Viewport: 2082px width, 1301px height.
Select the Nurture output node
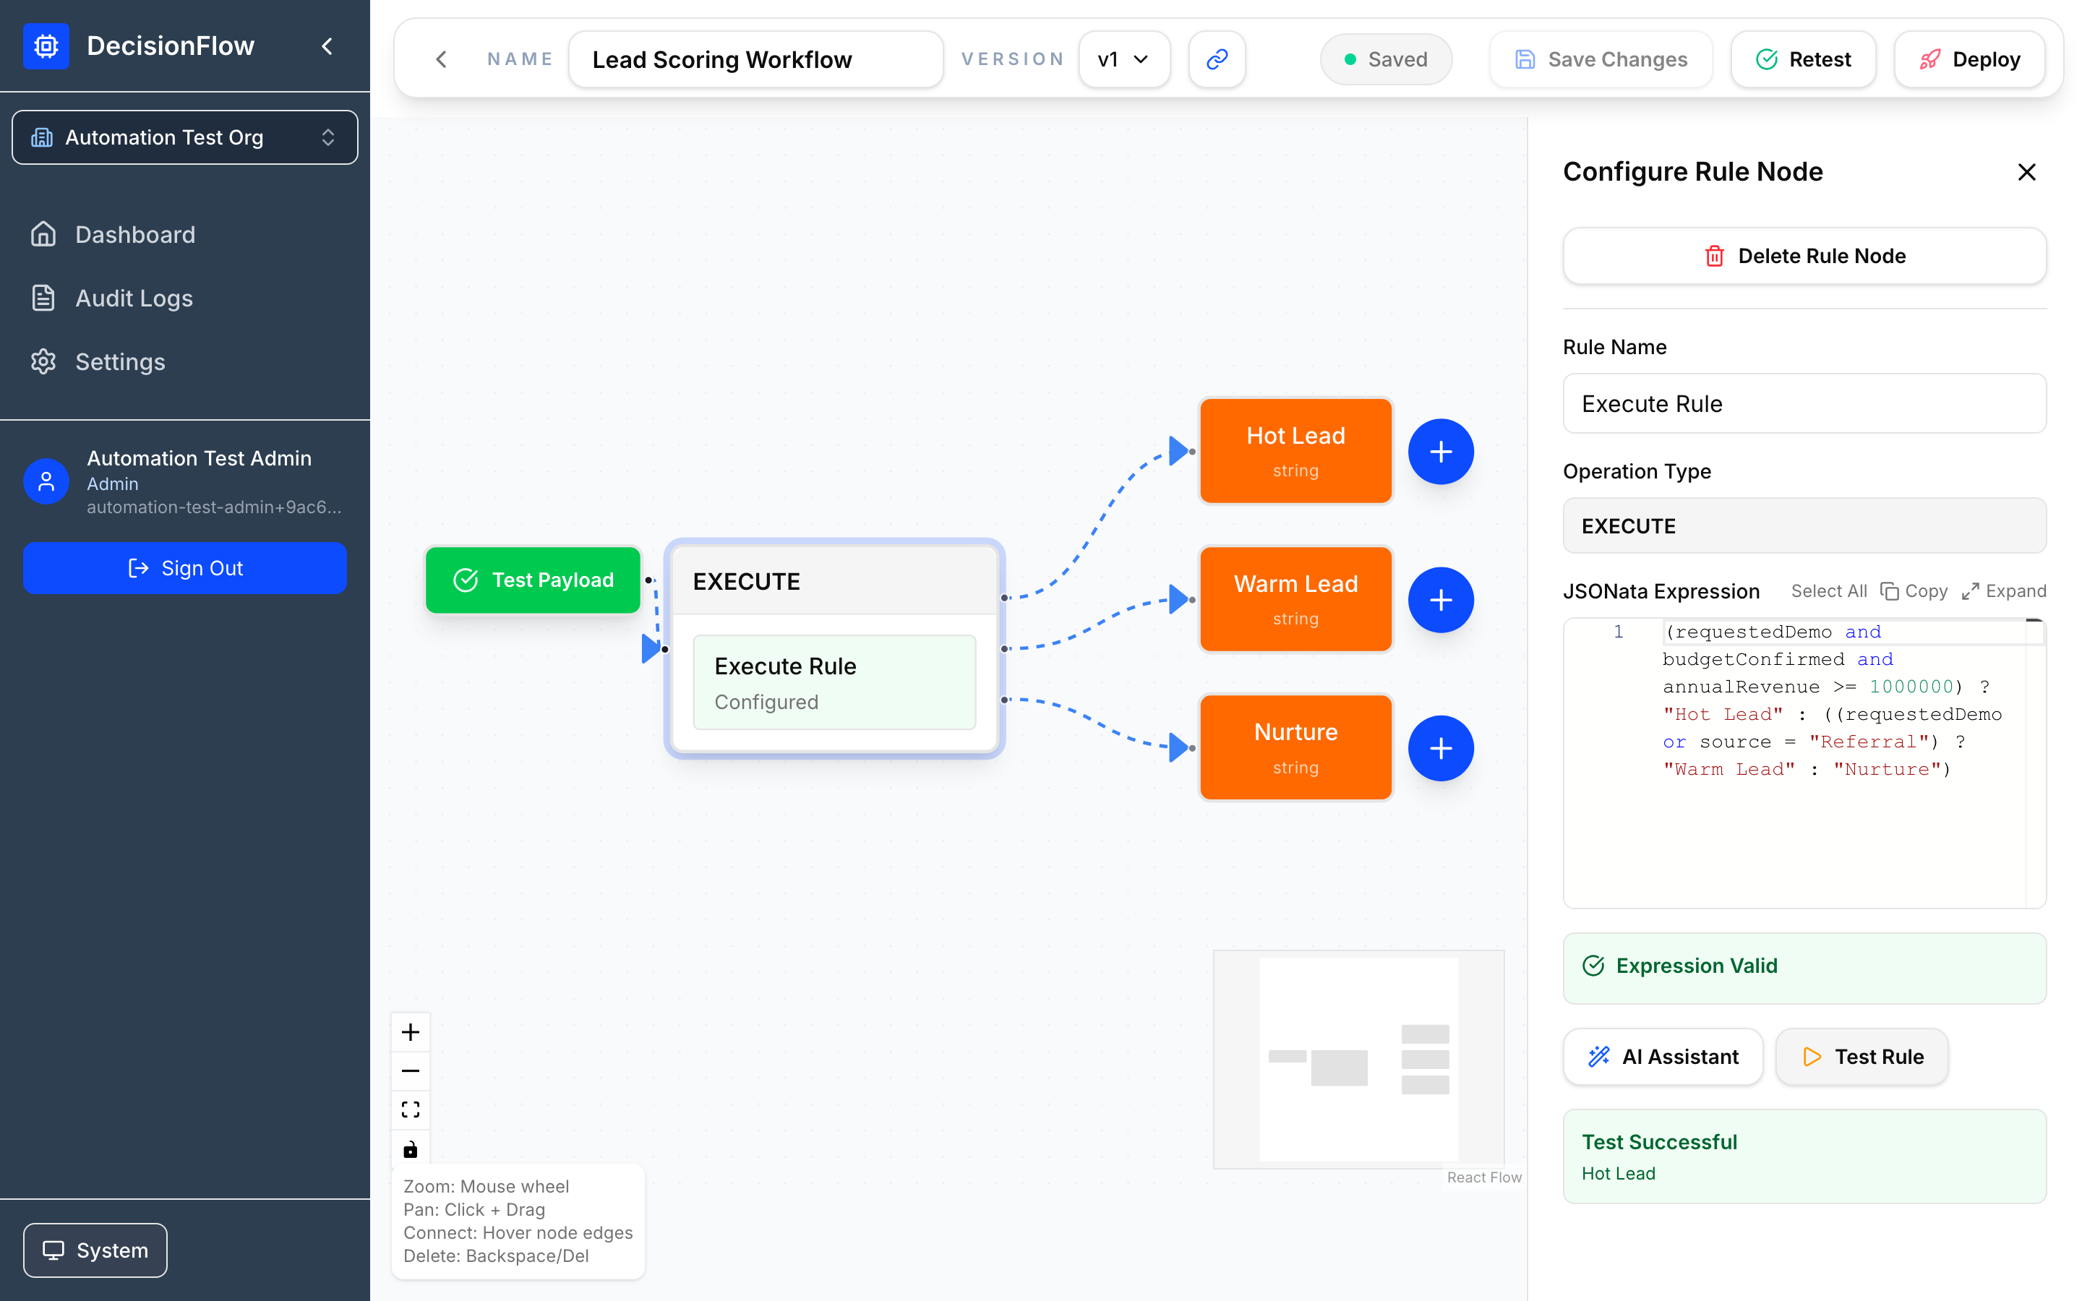[1295, 748]
